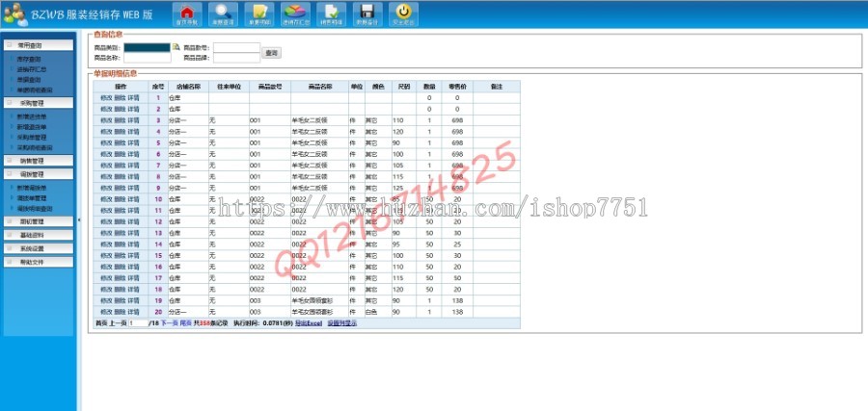This screenshot has width=868, height=411.
Task: Collapse the left sidebar using splitter arrow
Action: (x=79, y=219)
